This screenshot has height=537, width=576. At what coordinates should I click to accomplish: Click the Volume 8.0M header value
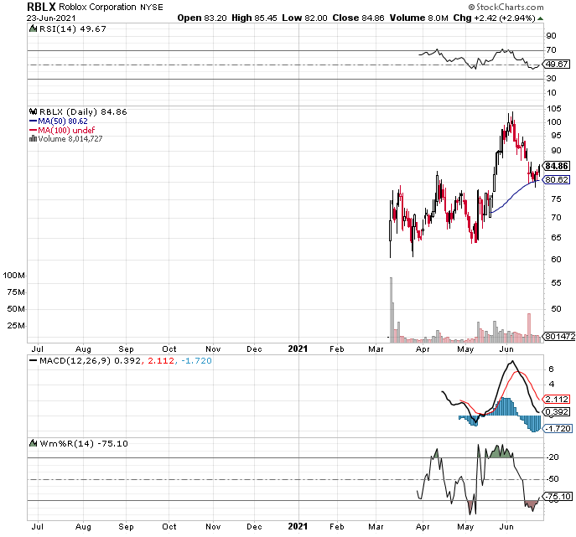click(x=418, y=18)
